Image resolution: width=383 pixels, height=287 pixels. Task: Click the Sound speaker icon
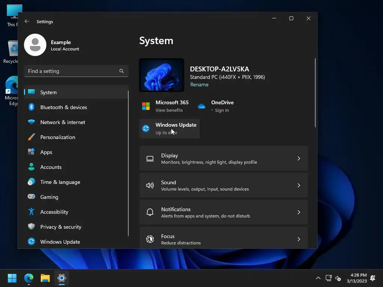tap(150, 185)
